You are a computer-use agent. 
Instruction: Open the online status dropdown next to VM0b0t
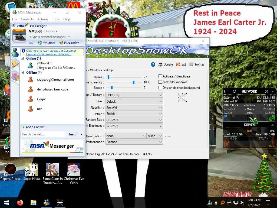[x=57, y=31]
